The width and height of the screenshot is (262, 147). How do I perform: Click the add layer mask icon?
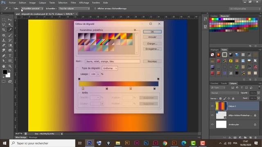pyautogui.click(x=235, y=138)
